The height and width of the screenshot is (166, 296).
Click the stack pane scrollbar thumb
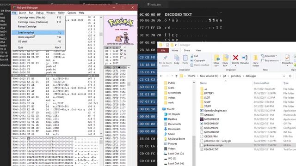pos(129,84)
